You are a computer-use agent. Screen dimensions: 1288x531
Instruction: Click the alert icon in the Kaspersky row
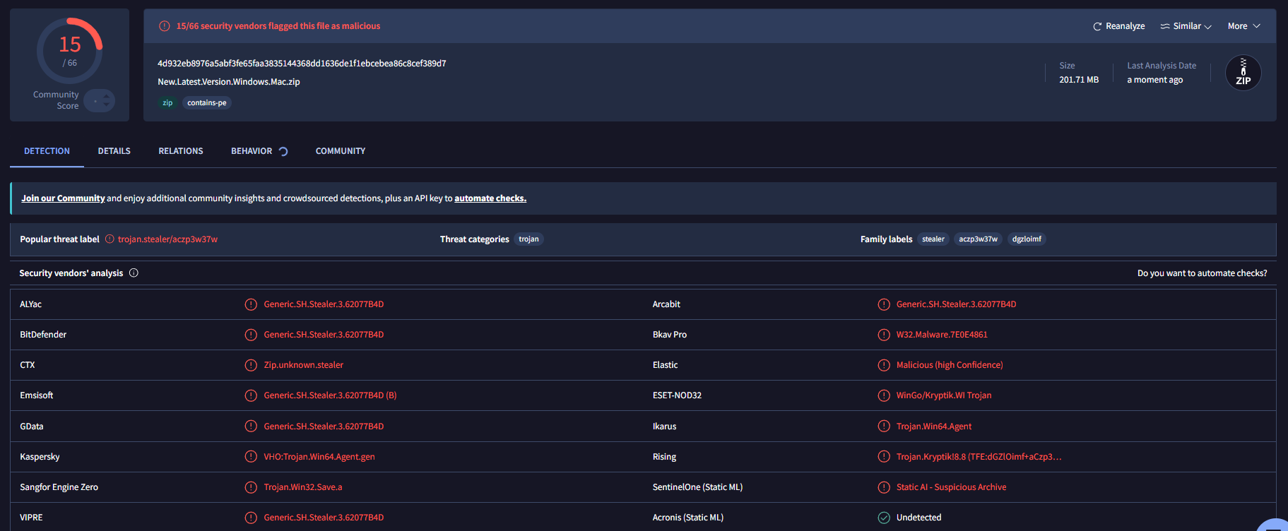pyautogui.click(x=251, y=457)
